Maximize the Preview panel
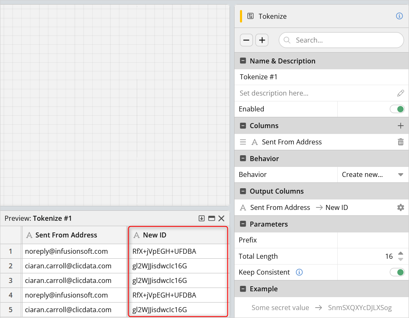The width and height of the screenshot is (409, 318). [212, 218]
